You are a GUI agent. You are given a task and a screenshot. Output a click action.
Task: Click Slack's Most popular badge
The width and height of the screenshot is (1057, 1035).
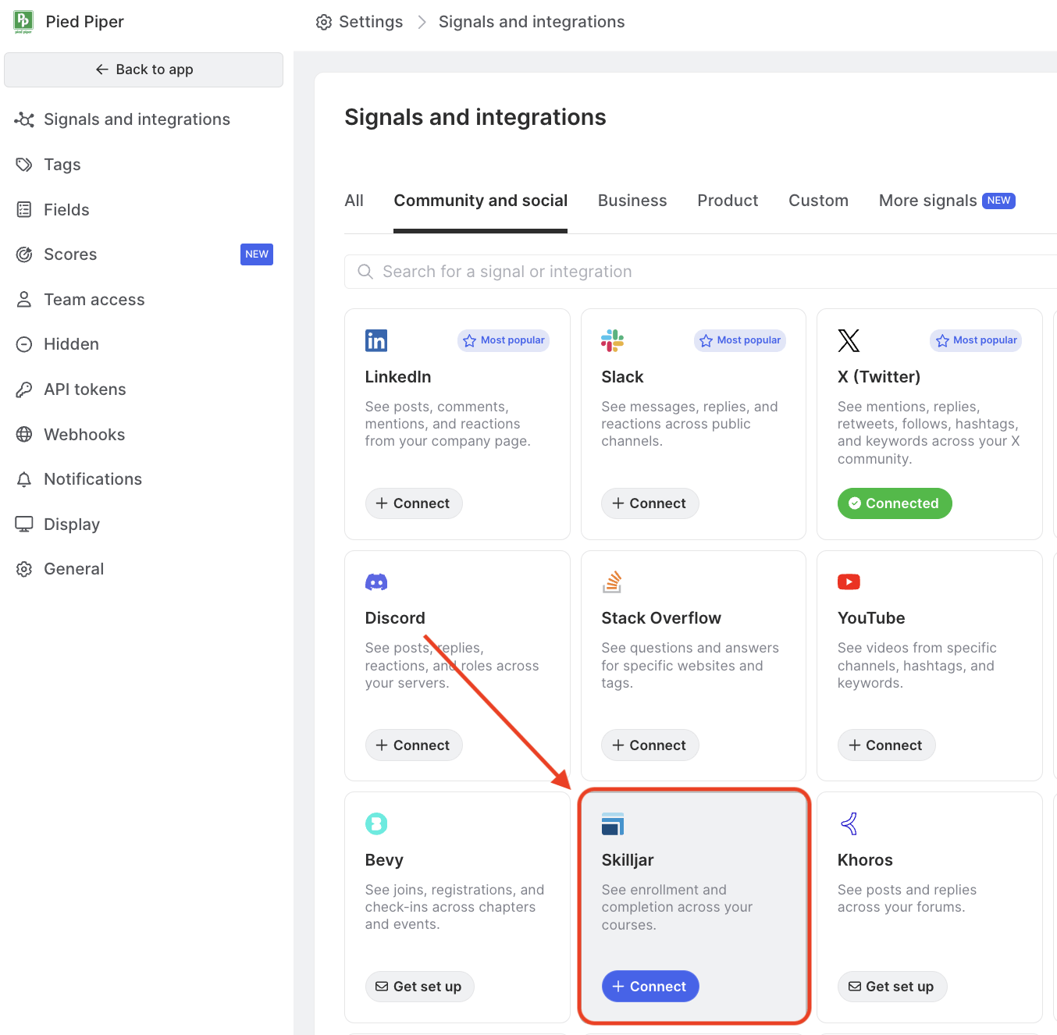[740, 340]
